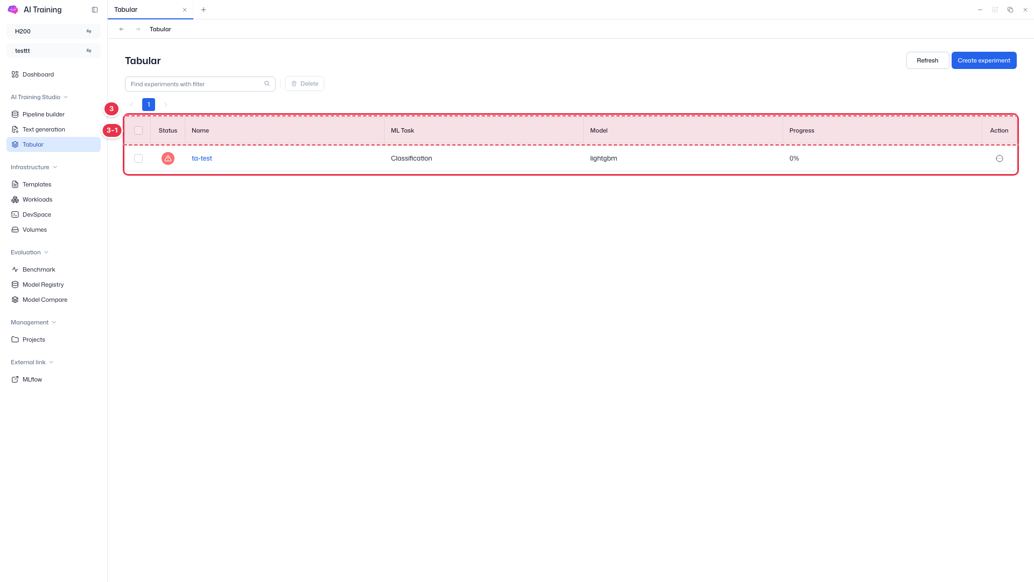Go to page 1 of pagination
This screenshot has width=1034, height=582.
pos(149,105)
